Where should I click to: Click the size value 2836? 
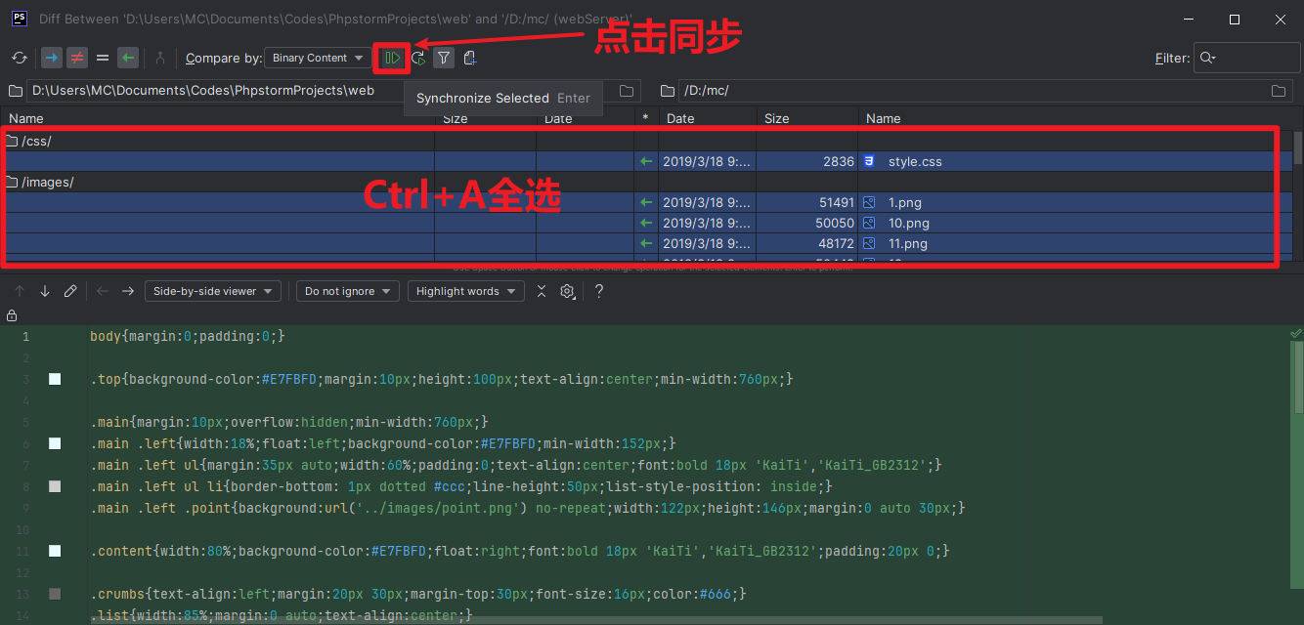(x=839, y=161)
